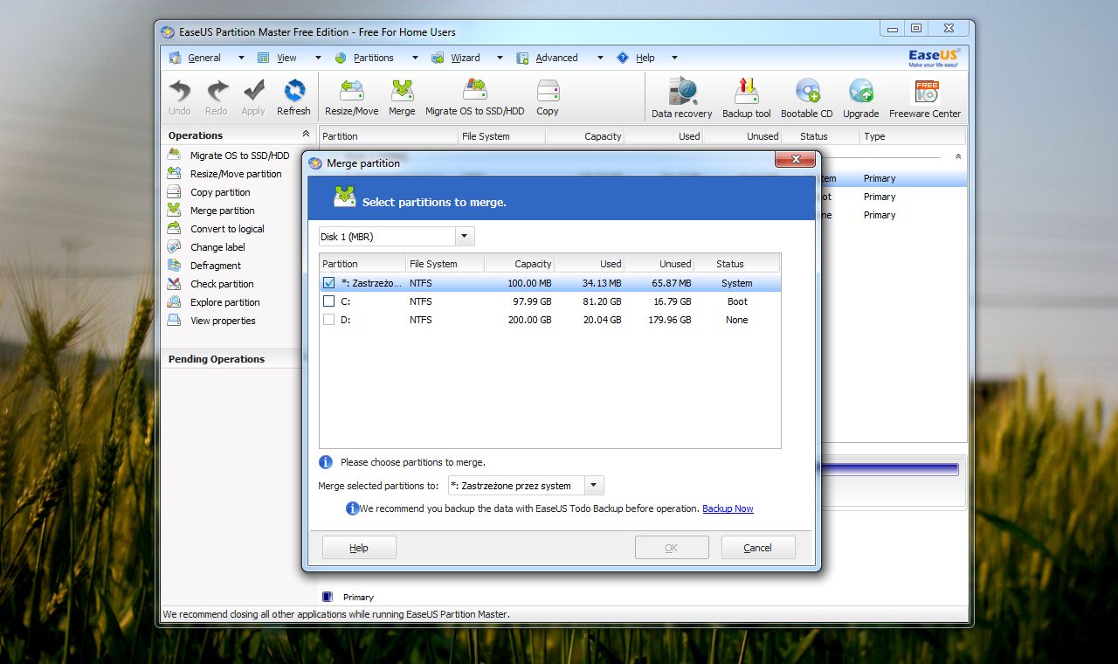The image size is (1118, 664).
Task: Open the Freeware Center
Action: 924,98
